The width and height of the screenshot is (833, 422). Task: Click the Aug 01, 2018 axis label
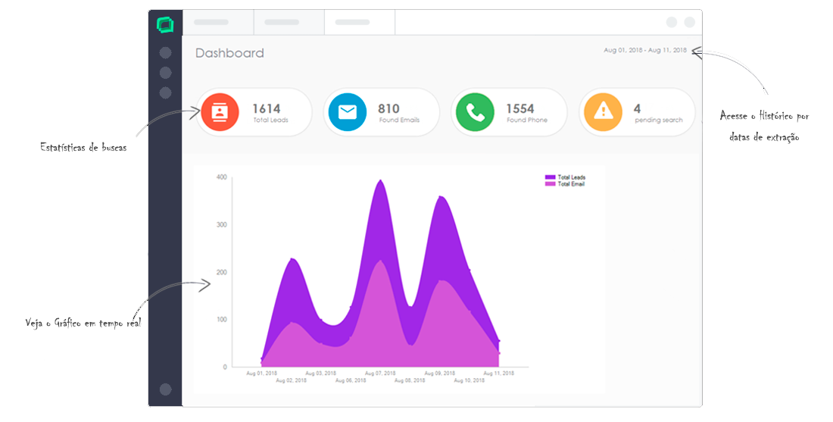tap(261, 373)
